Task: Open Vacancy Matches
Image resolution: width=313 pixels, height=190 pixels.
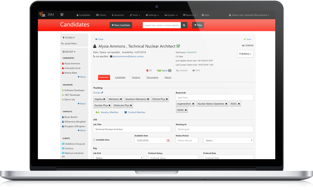Action: (x=107, y=112)
